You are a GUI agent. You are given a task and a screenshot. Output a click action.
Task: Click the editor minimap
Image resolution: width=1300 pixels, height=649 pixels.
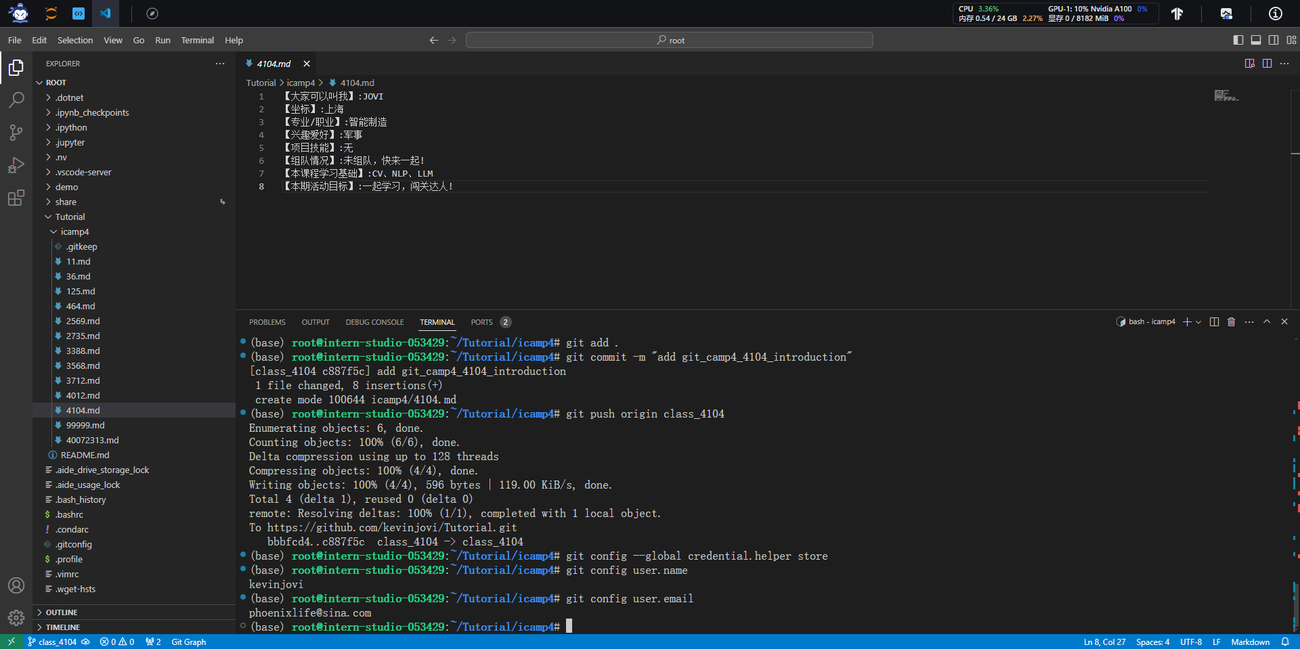point(1226,96)
